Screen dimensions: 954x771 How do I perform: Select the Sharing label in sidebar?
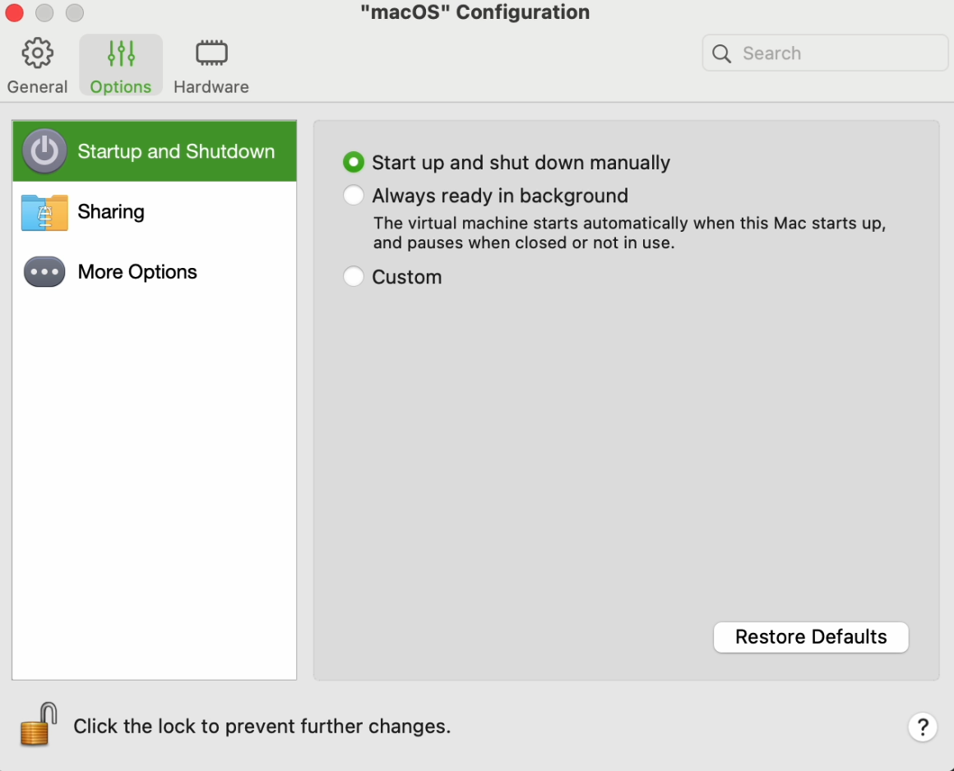[x=111, y=212]
